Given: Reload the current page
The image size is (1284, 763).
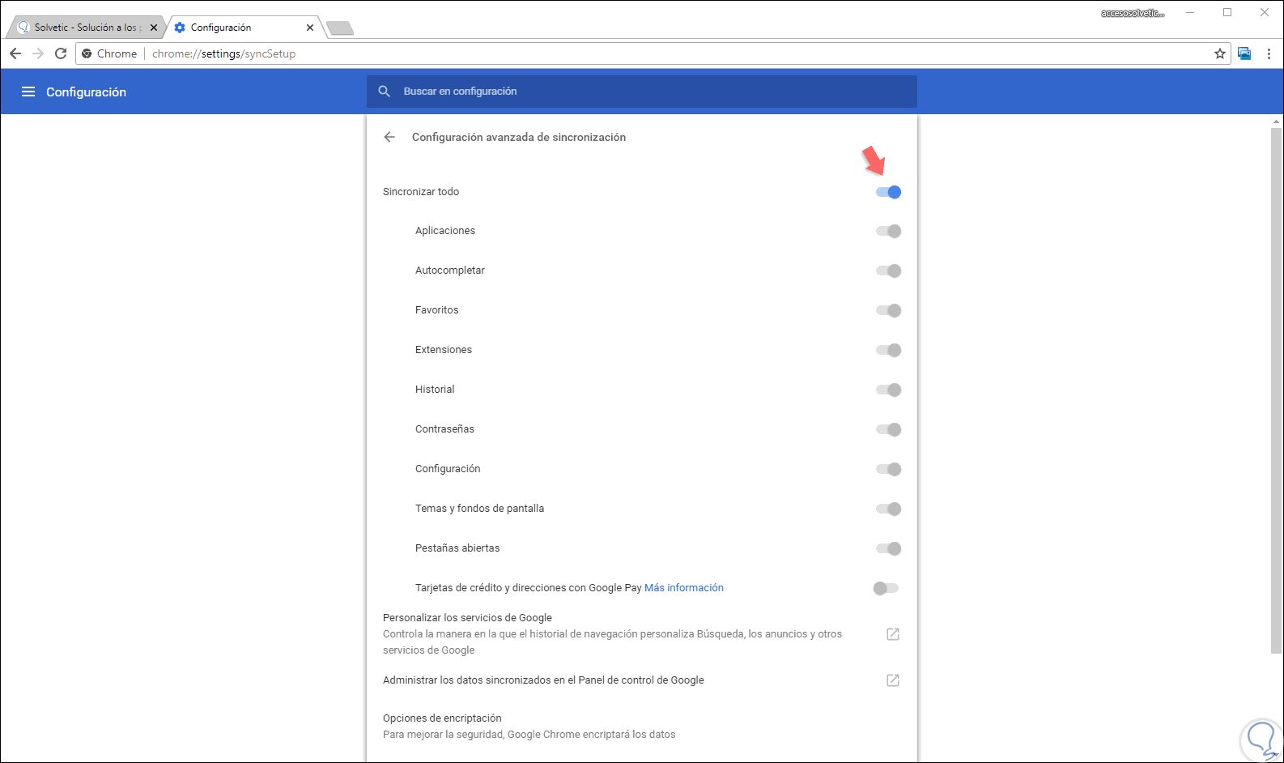Looking at the screenshot, I should pos(61,53).
